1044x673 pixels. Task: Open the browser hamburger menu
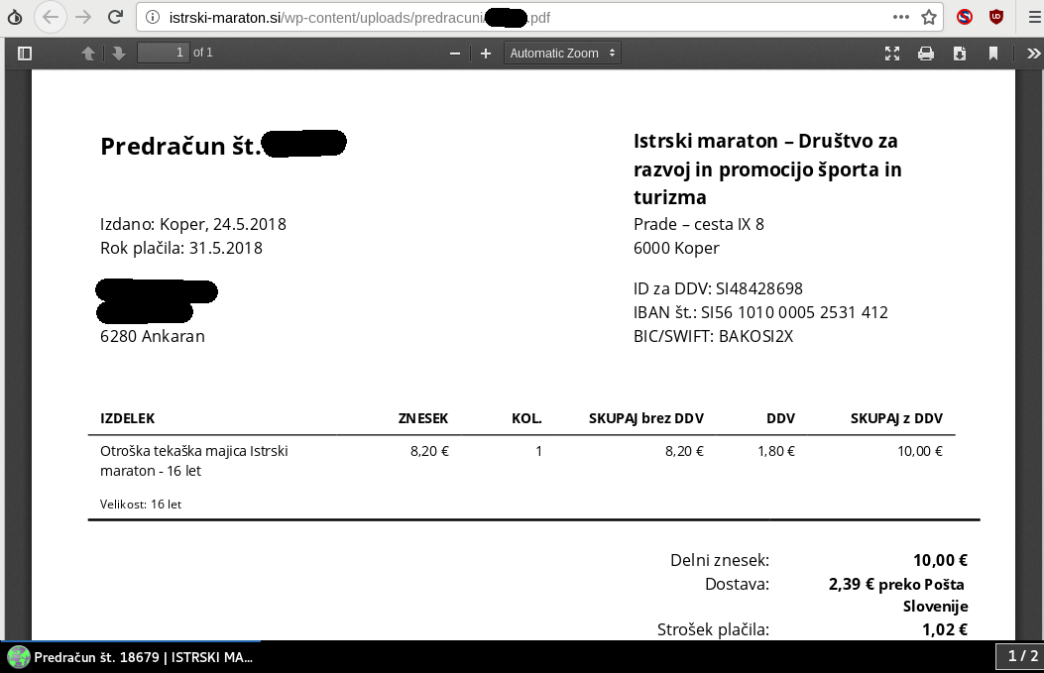pos(1035,17)
